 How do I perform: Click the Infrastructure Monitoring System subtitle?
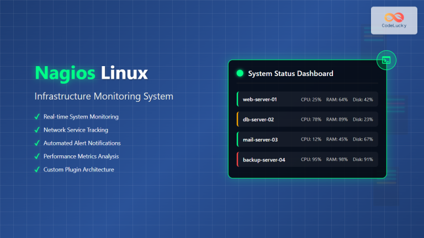coord(104,96)
